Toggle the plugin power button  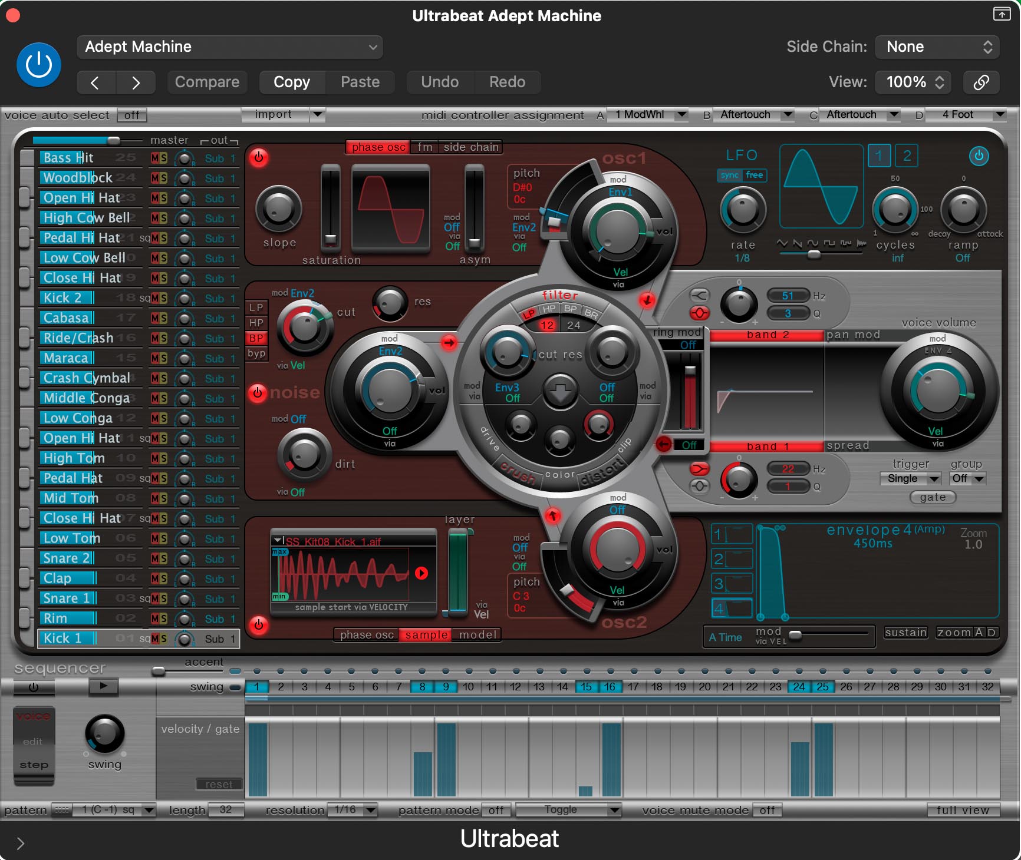pyautogui.click(x=39, y=65)
